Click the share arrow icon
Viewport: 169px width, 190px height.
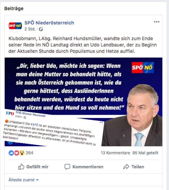pyautogui.click(x=126, y=167)
